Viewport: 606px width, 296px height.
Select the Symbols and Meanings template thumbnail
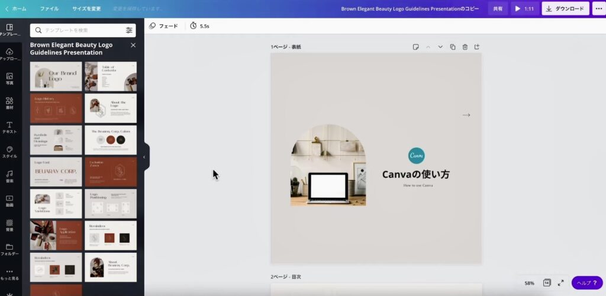[56, 140]
